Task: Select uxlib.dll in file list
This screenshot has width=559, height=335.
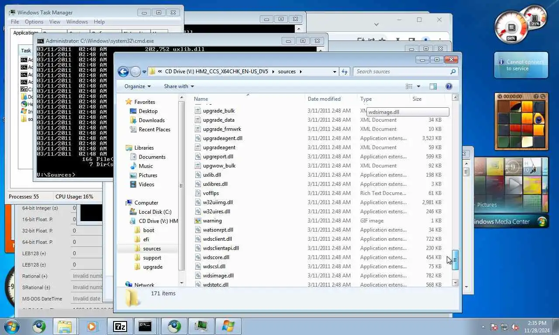Action: point(212,175)
